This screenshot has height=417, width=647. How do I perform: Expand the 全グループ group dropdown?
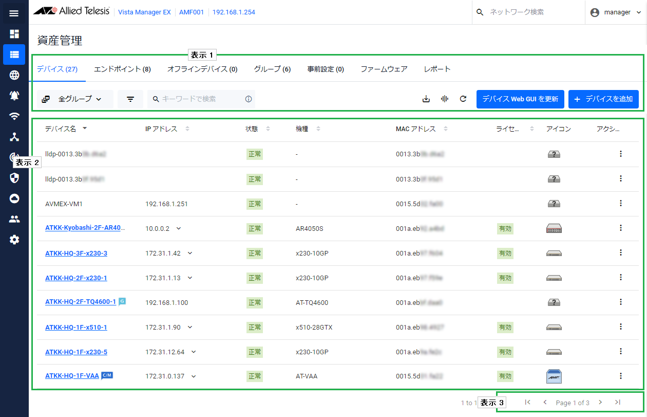click(x=75, y=99)
